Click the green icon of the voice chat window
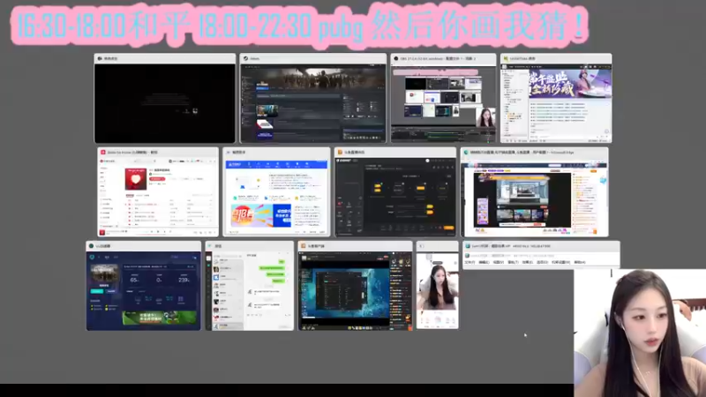The image size is (706, 397). [x=506, y=58]
